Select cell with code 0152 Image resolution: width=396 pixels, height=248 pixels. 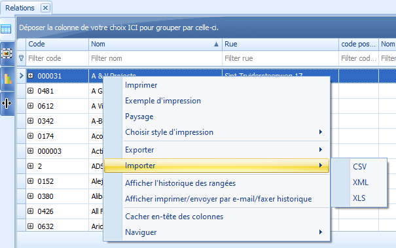(x=58, y=181)
